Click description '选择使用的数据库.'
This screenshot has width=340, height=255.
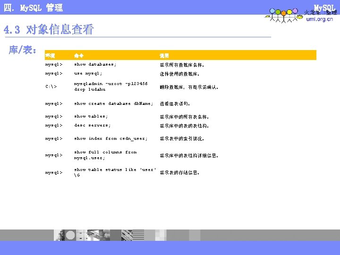point(179,74)
